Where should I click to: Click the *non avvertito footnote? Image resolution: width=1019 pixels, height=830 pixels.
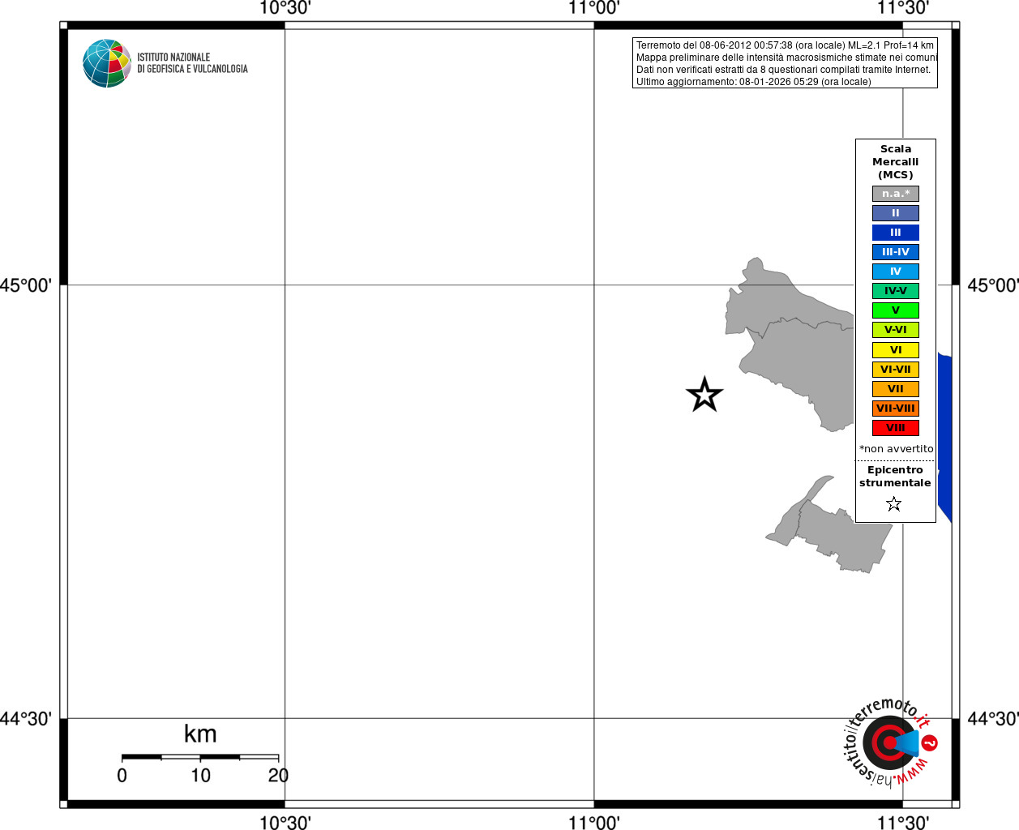click(x=897, y=449)
